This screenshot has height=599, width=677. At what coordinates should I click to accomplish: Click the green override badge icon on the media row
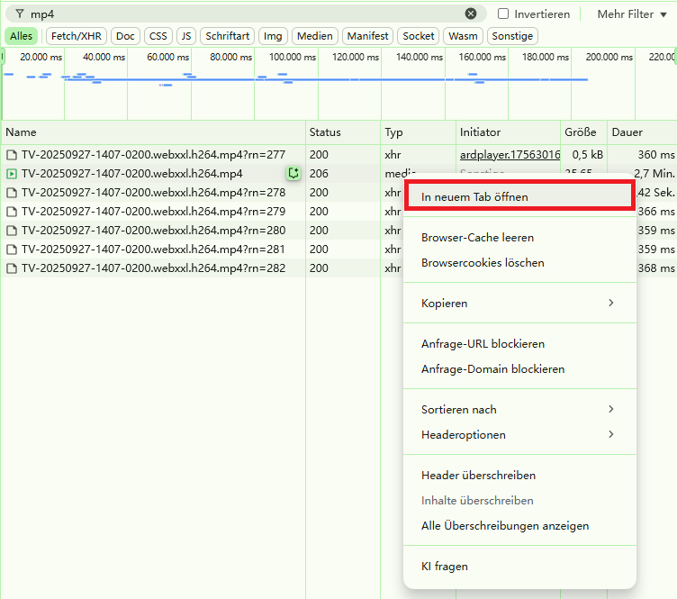click(x=293, y=173)
